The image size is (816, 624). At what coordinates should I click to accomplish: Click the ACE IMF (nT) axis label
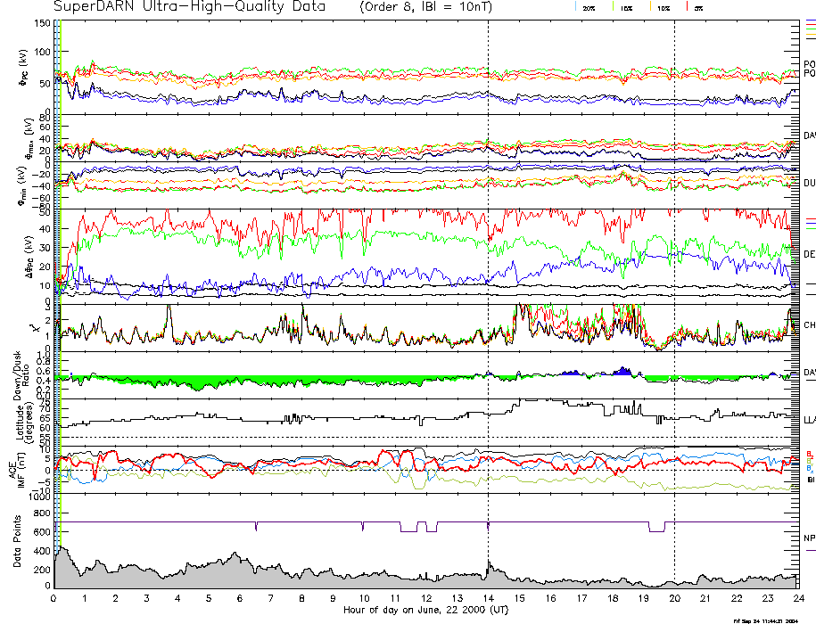click(20, 469)
